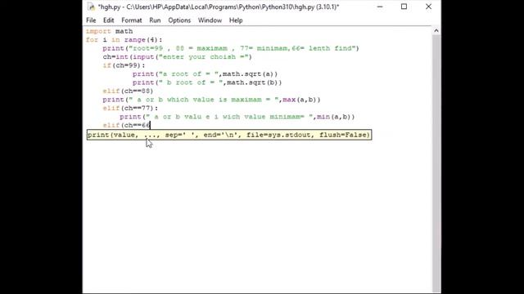Viewport: 524px width, 294px height.
Task: Open the Window menu
Action: [x=210, y=20]
